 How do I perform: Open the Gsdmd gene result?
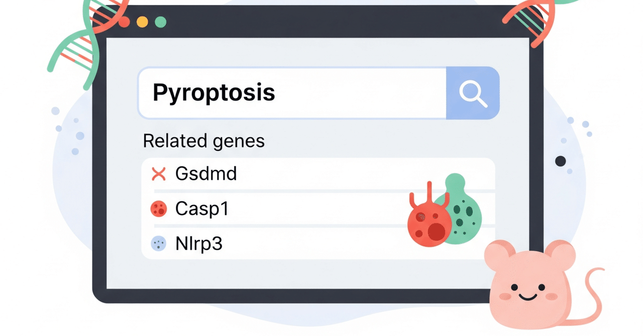(x=206, y=175)
